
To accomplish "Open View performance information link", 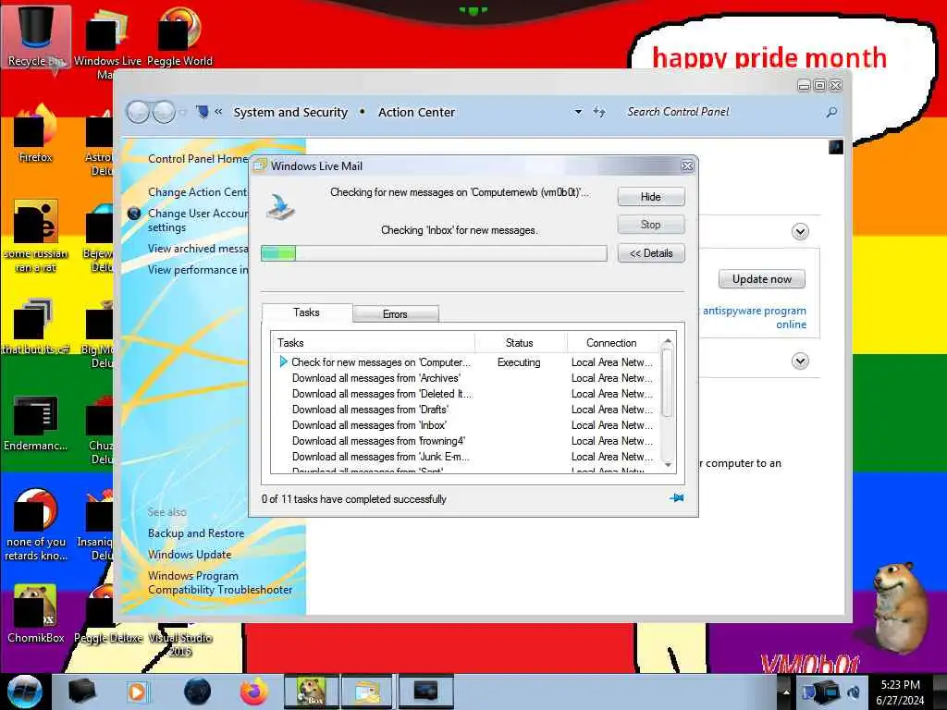I will click(x=198, y=270).
